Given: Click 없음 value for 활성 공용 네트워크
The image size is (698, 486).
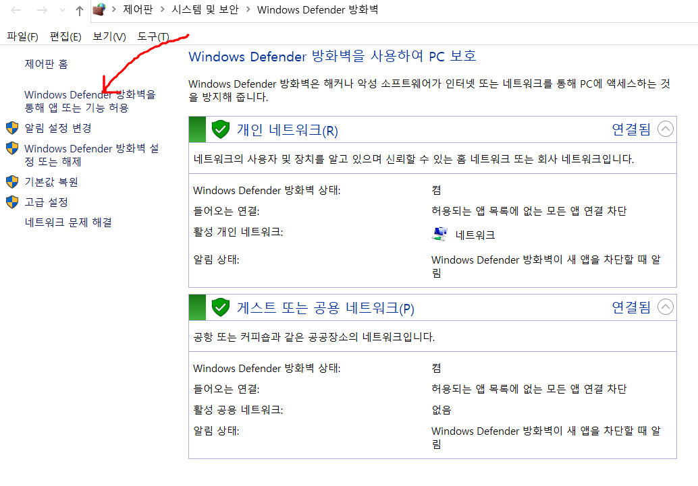Looking at the screenshot, I should [x=441, y=410].
